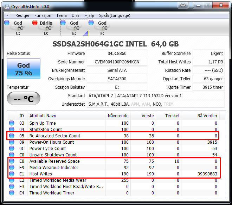Viewport: 232px width, 205px height.
Task: Open the Fil menu
Action: (8, 15)
